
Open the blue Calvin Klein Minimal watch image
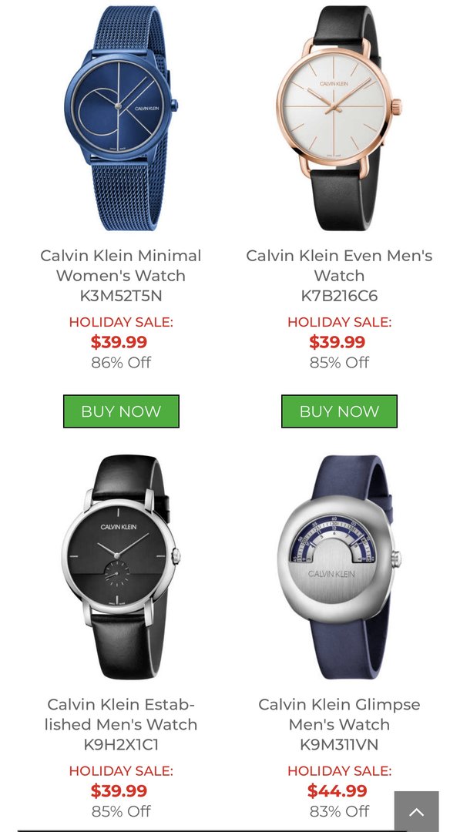click(121, 118)
